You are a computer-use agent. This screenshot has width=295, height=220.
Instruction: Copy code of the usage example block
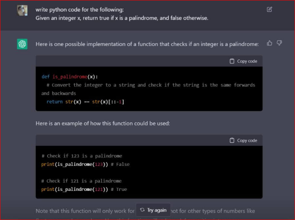(x=243, y=140)
